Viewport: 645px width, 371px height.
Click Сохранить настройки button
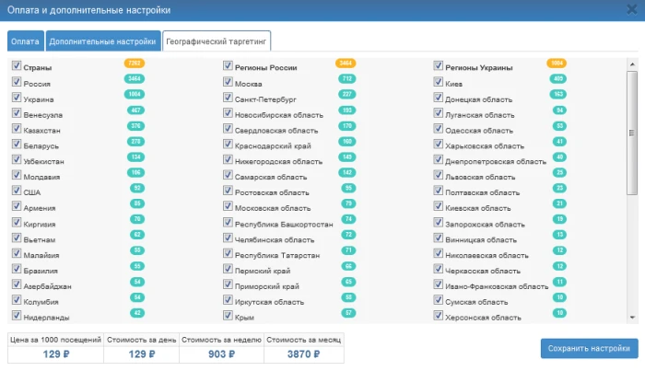point(589,349)
